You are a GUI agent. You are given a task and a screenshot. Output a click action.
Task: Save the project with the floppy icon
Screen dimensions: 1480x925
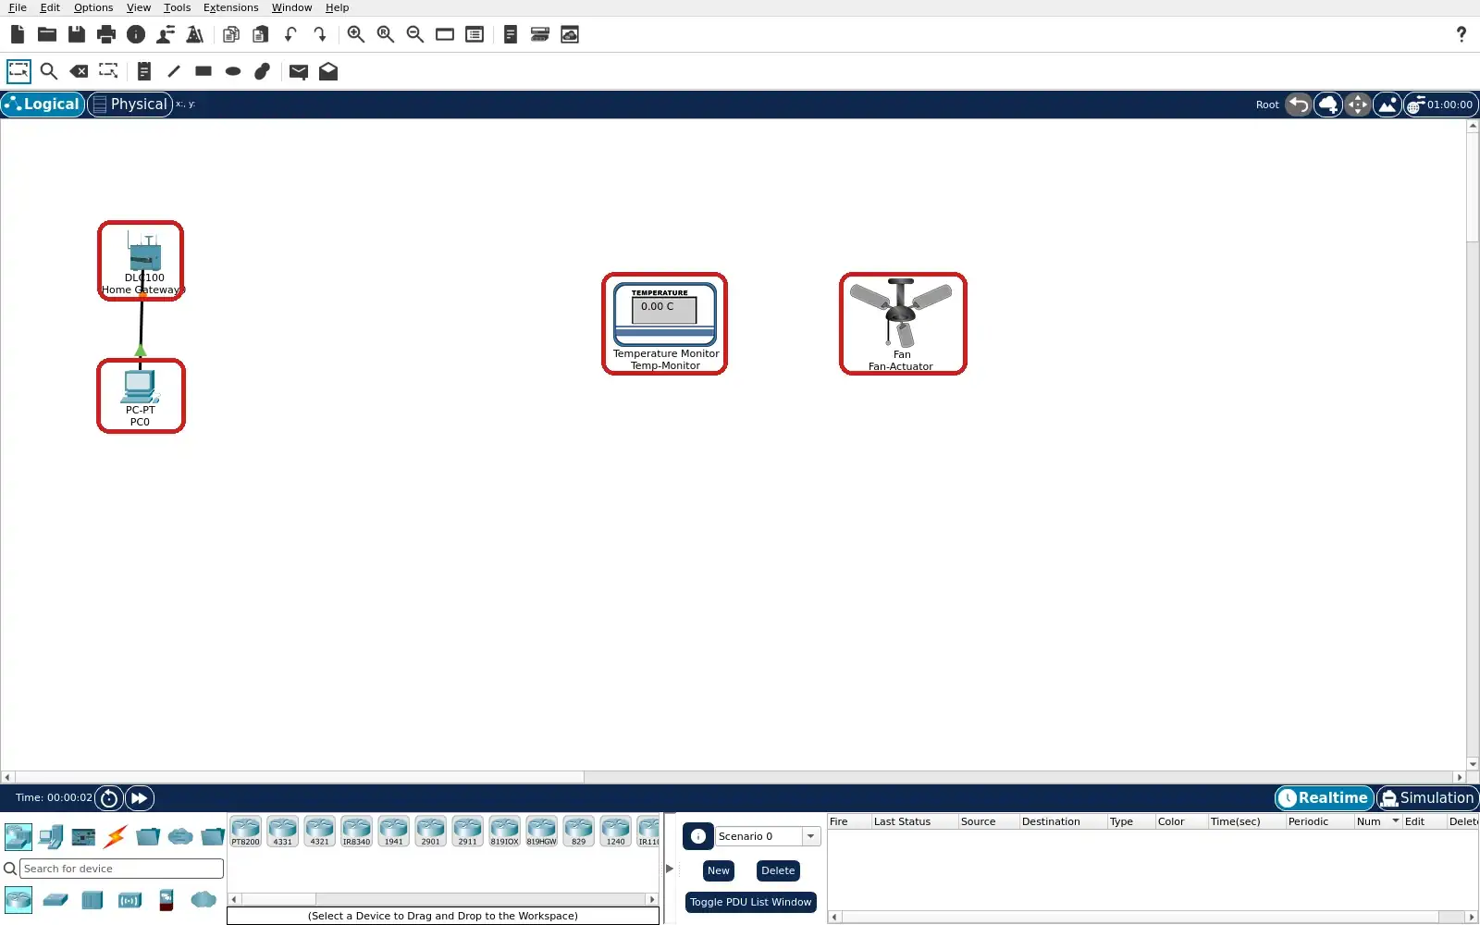click(x=77, y=34)
